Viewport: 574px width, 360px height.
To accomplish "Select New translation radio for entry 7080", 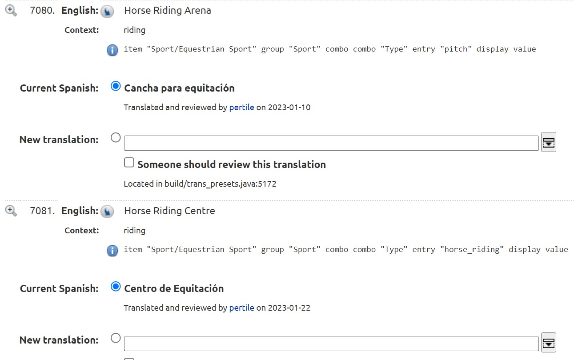I will pos(116,138).
